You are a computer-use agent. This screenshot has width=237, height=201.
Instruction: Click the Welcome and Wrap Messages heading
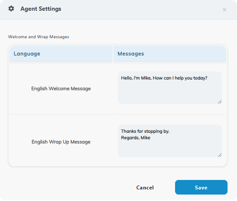tap(39, 37)
